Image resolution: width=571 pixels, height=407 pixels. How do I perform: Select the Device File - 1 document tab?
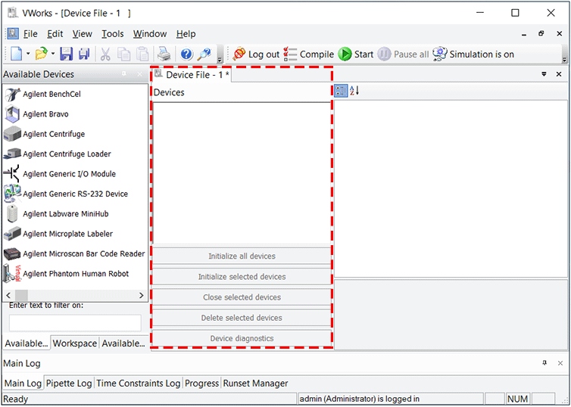point(192,75)
